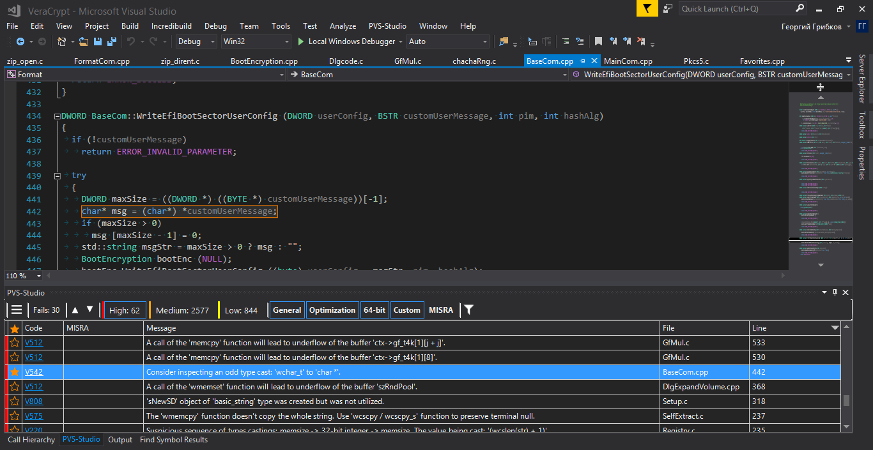Unmark the favorite star on V542 row
873x450 pixels.
point(14,372)
